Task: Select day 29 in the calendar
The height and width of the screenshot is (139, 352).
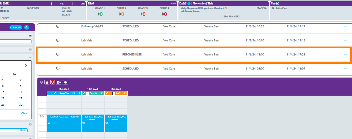Action: (x=3, y=105)
